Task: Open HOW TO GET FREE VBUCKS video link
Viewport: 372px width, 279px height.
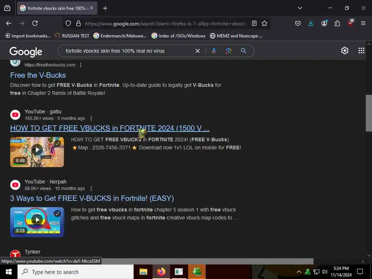Action: click(110, 128)
